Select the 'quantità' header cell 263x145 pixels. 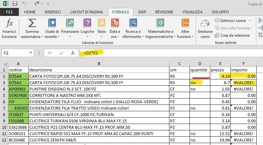(200, 70)
